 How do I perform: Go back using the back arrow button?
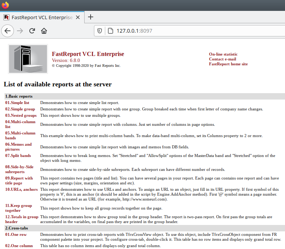coord(8,31)
